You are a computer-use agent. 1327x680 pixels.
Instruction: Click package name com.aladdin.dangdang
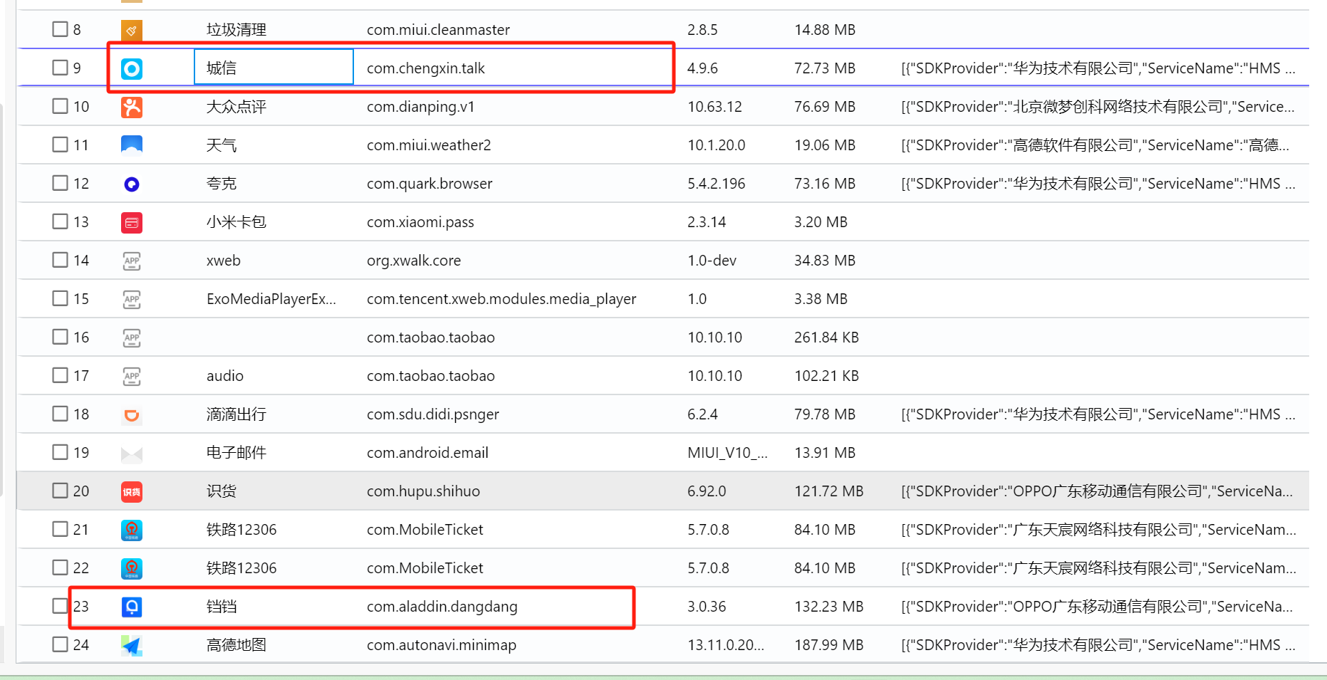(x=442, y=607)
